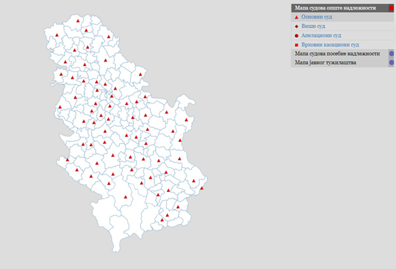Select the easternmost court triangle on the map
Viewport: 396px width, 269px height.
202,188
